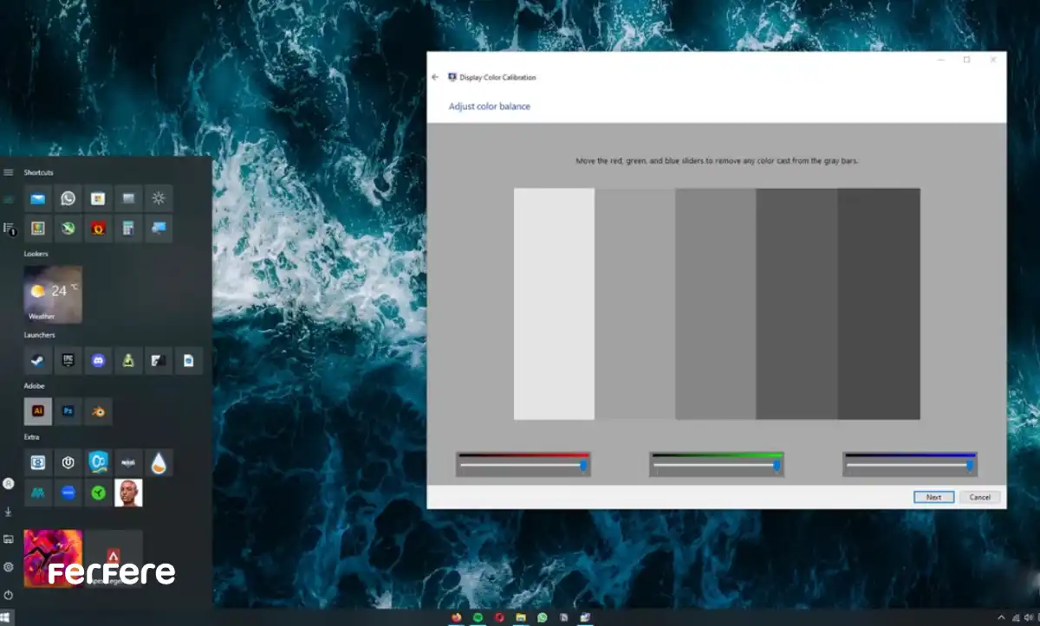Viewport: 1040px width, 626px height.
Task: Open Settings gear in Start menu sidebar
Action: (9, 567)
